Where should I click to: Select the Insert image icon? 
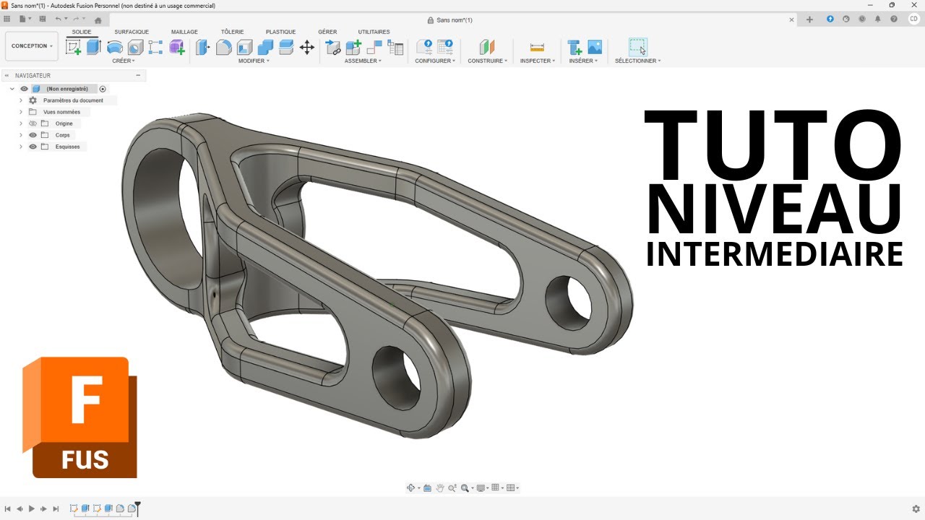[x=595, y=48]
